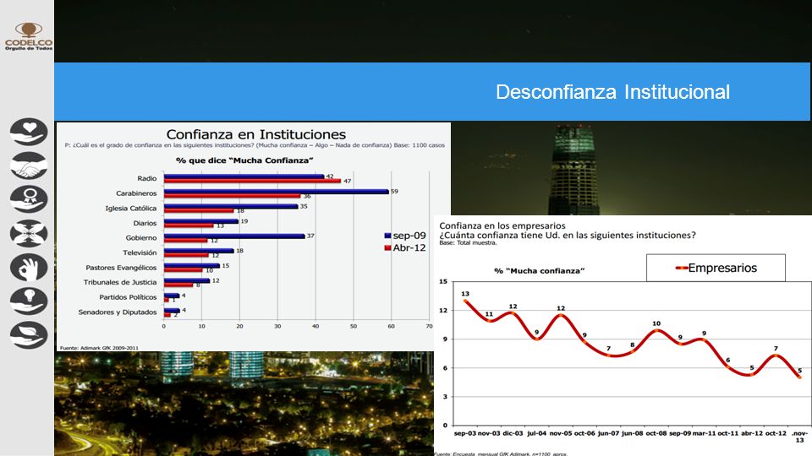This screenshot has width=812, height=456.
Task: Click the 'sep-03' x-axis label
Action: (x=464, y=433)
